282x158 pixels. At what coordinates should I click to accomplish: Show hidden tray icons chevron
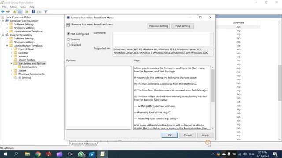click(213, 154)
